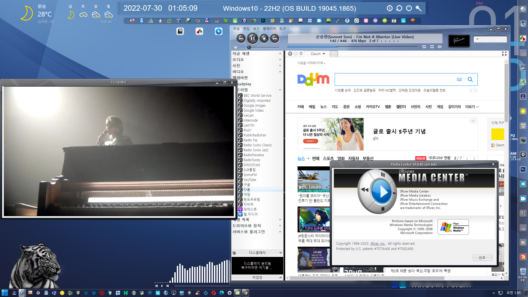Expand the 비디오 tree section
Screen dimensions: 528x297
(280, 72)
